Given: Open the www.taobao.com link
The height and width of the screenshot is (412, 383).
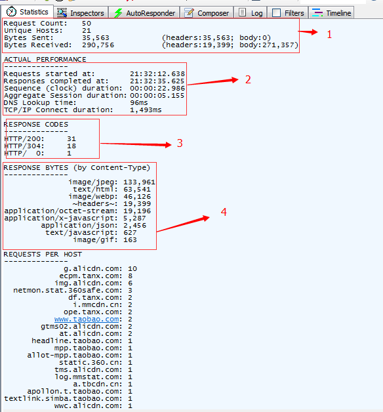Looking at the screenshot, I should pyautogui.click(x=87, y=319).
